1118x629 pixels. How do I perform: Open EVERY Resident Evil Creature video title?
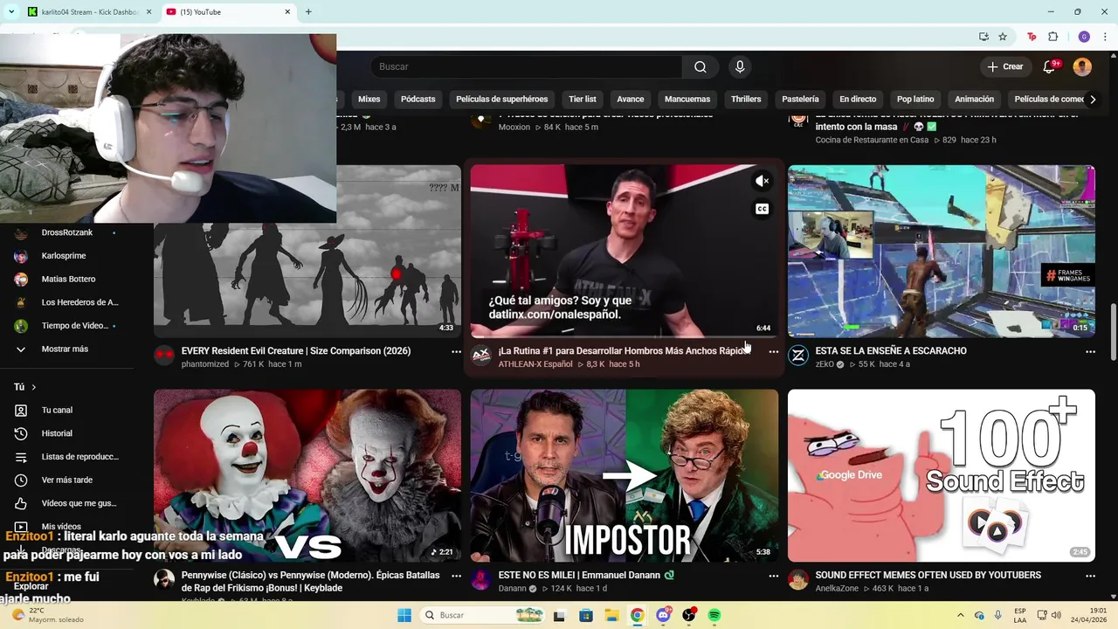tap(296, 351)
